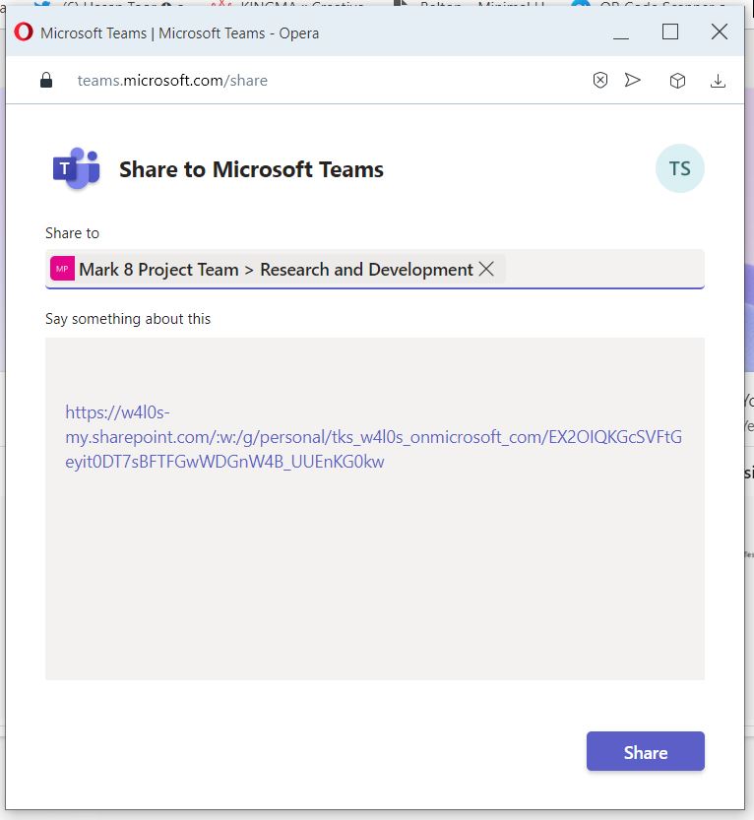Click the Share to Microsoft Teams heading
This screenshot has width=754, height=820.
click(251, 169)
